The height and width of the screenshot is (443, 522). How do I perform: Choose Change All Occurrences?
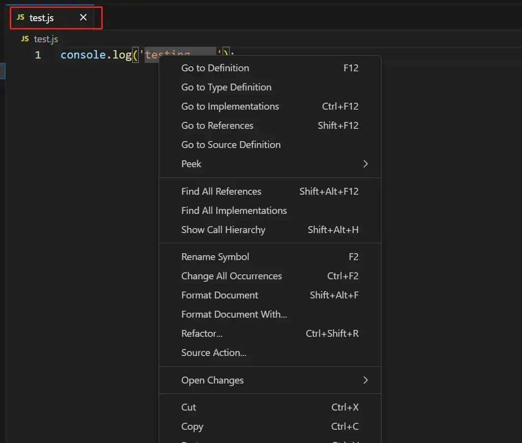click(232, 276)
